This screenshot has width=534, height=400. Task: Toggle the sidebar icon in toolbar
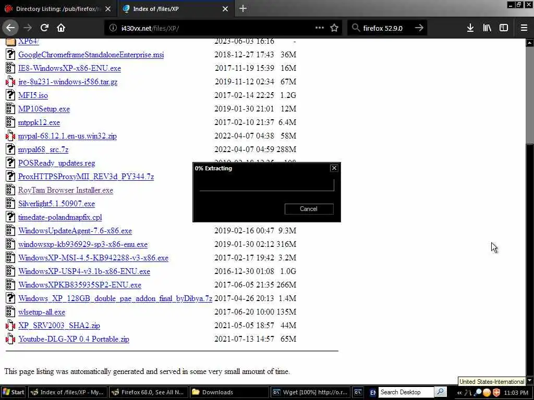[x=504, y=28]
